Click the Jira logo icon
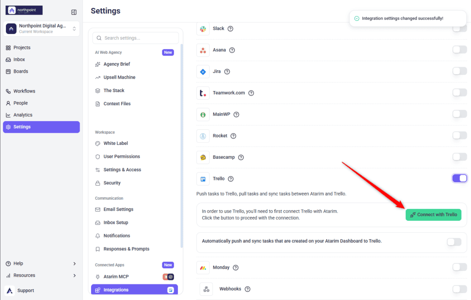Image resolution: width=471 pixels, height=300 pixels. 203,71
